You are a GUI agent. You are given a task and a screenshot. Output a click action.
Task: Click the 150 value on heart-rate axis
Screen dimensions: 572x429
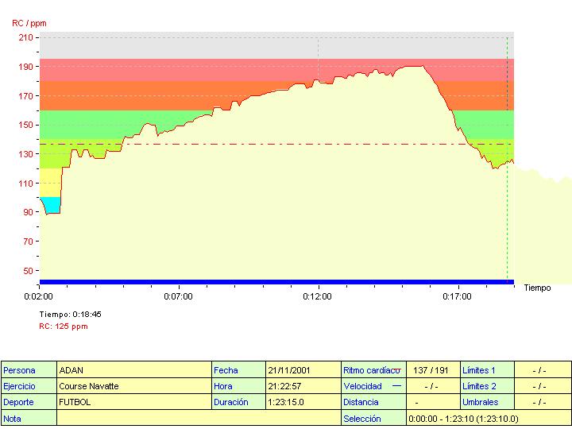pos(26,126)
